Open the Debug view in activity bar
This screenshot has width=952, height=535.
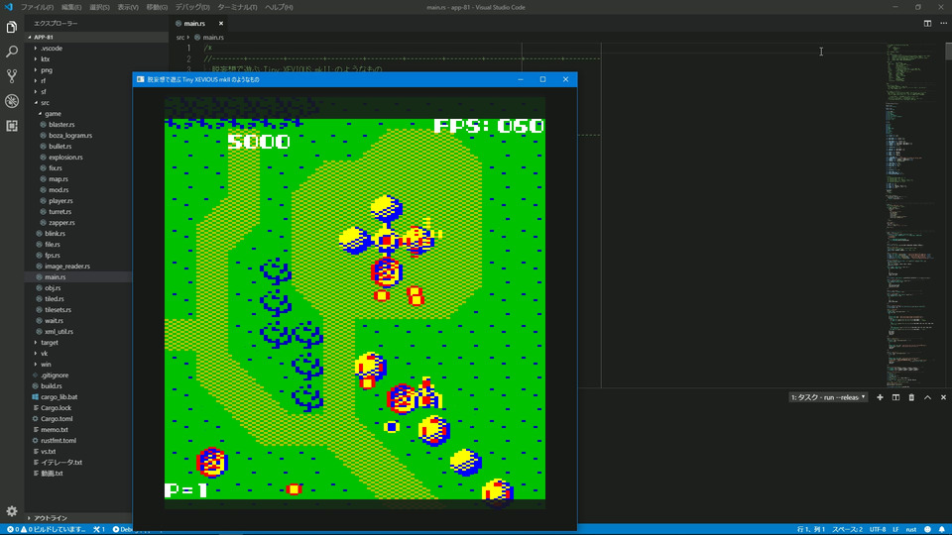tap(12, 101)
